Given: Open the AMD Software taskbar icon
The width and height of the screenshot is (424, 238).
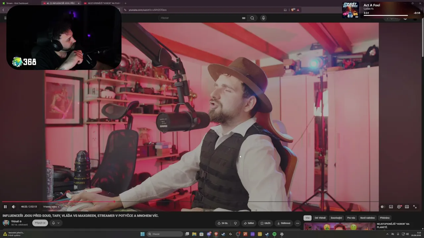Looking at the screenshot, I should click(245, 234).
